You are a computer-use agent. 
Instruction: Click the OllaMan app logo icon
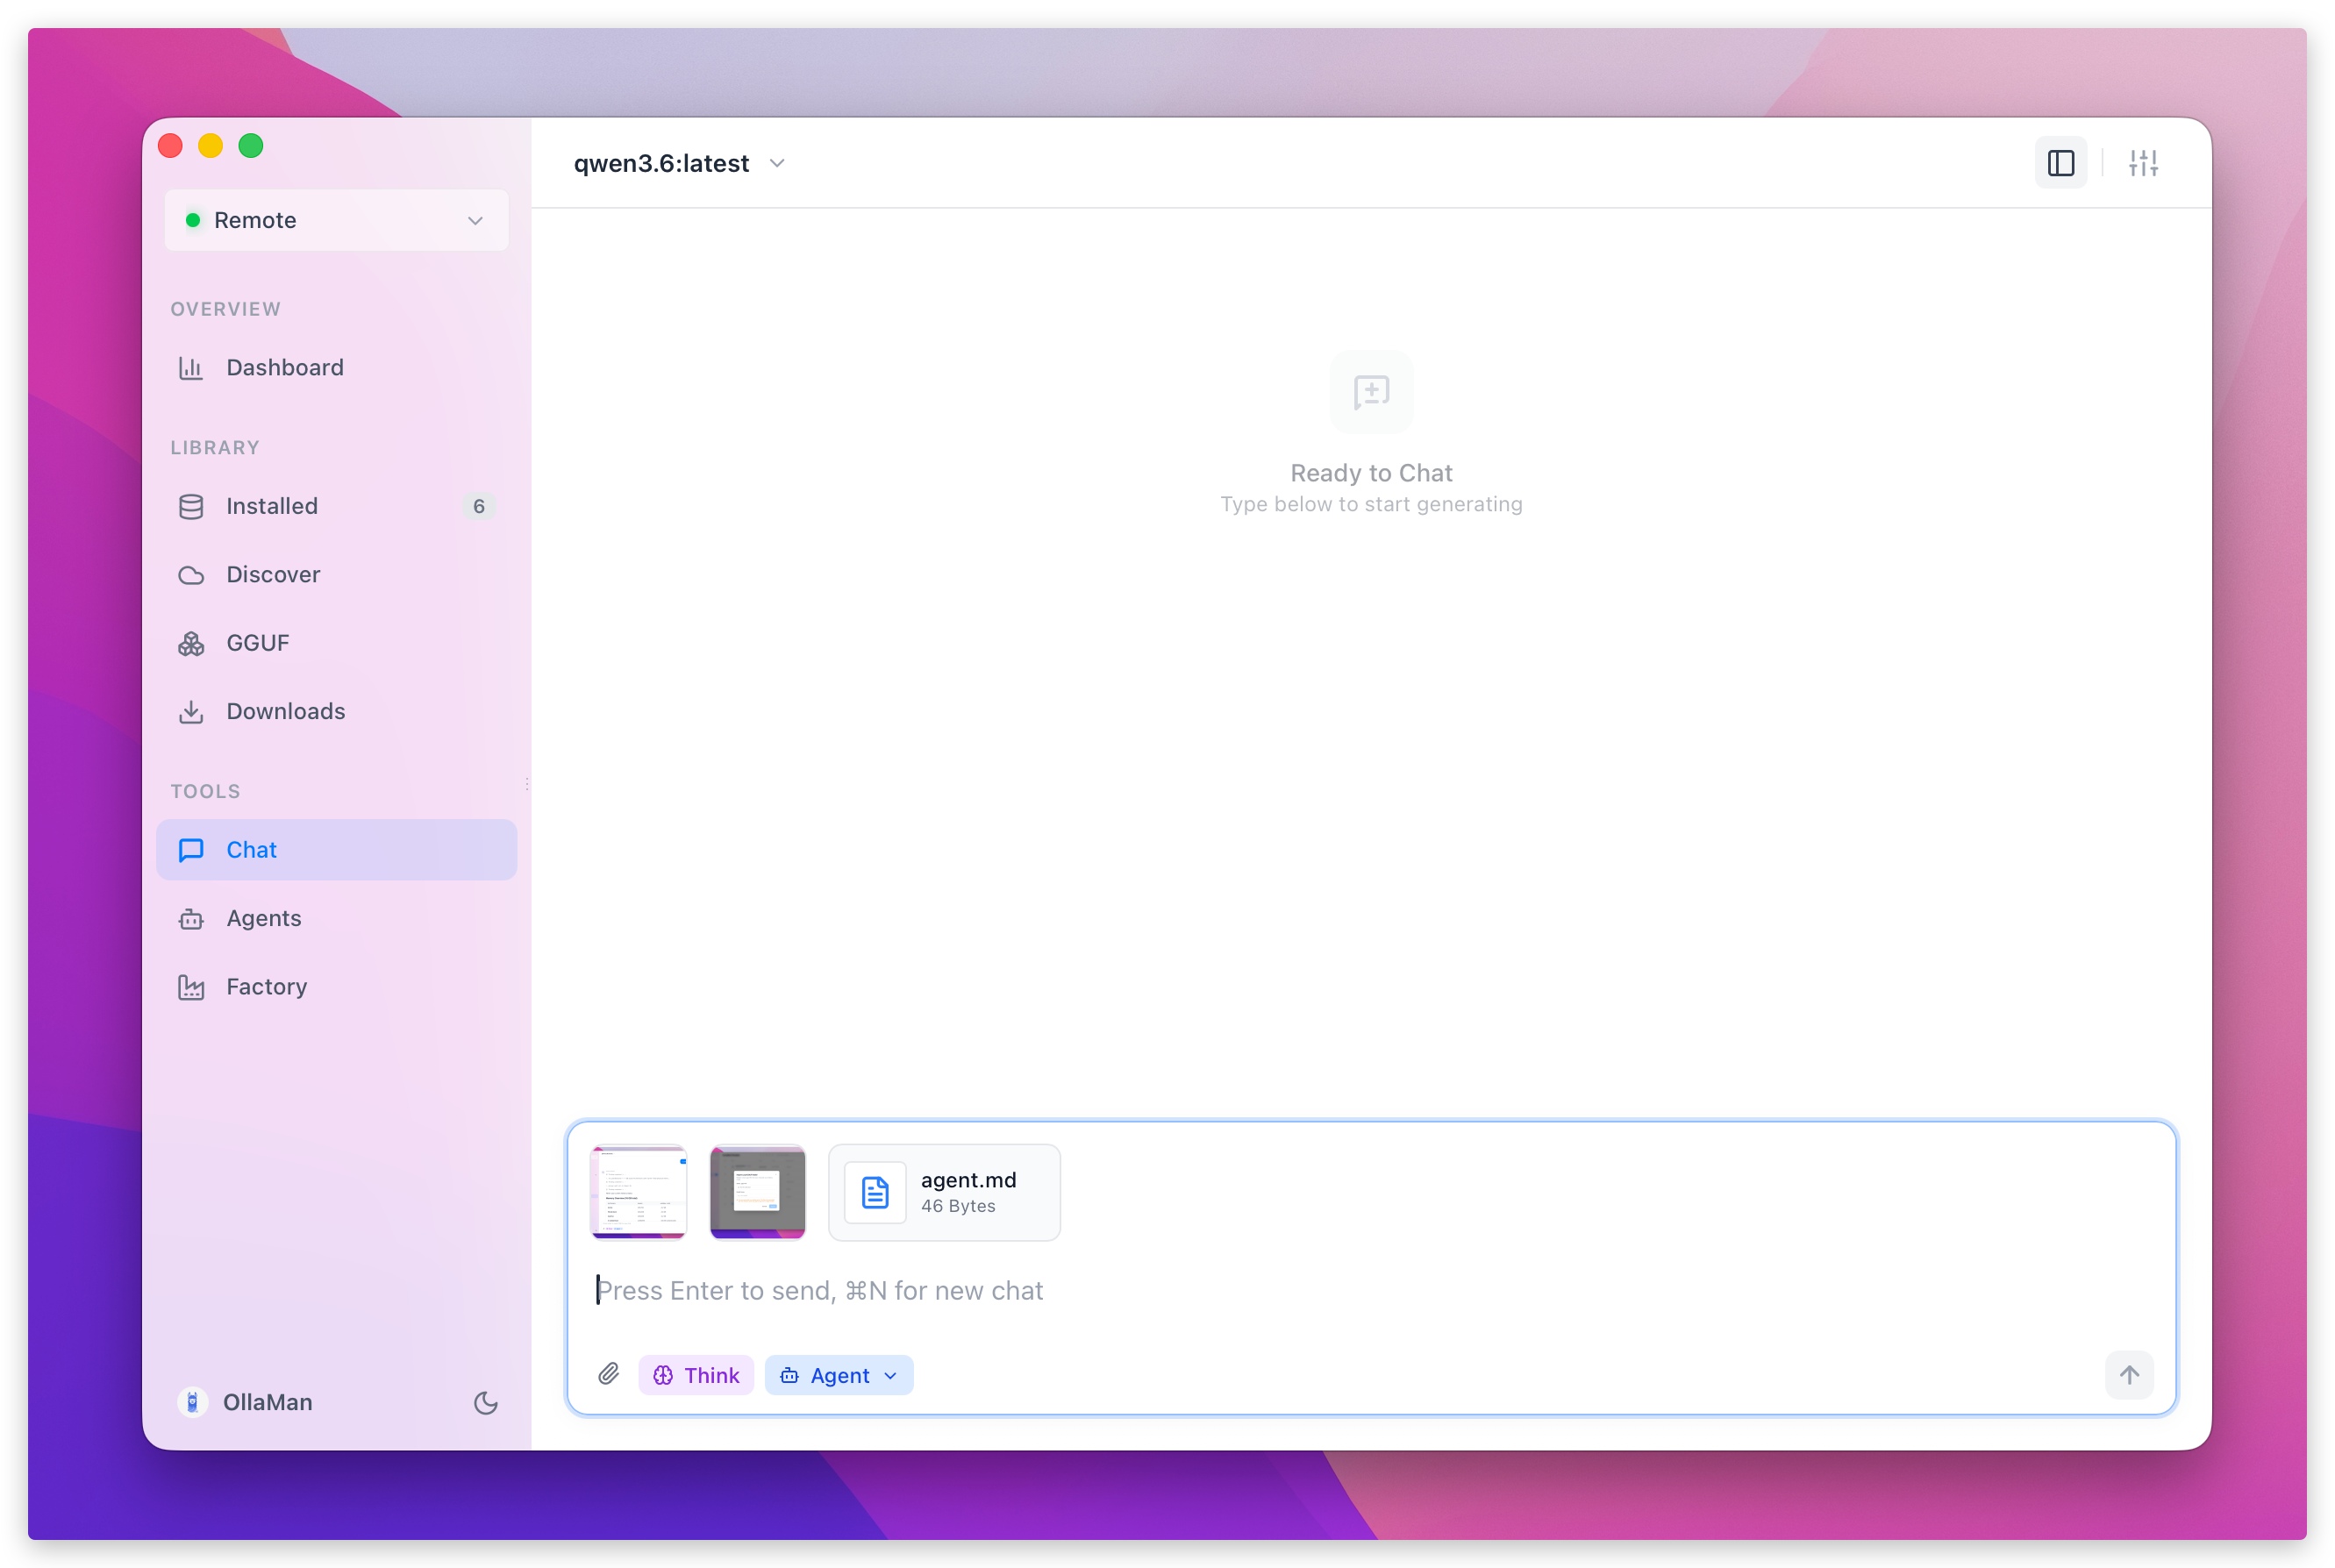(x=192, y=1402)
